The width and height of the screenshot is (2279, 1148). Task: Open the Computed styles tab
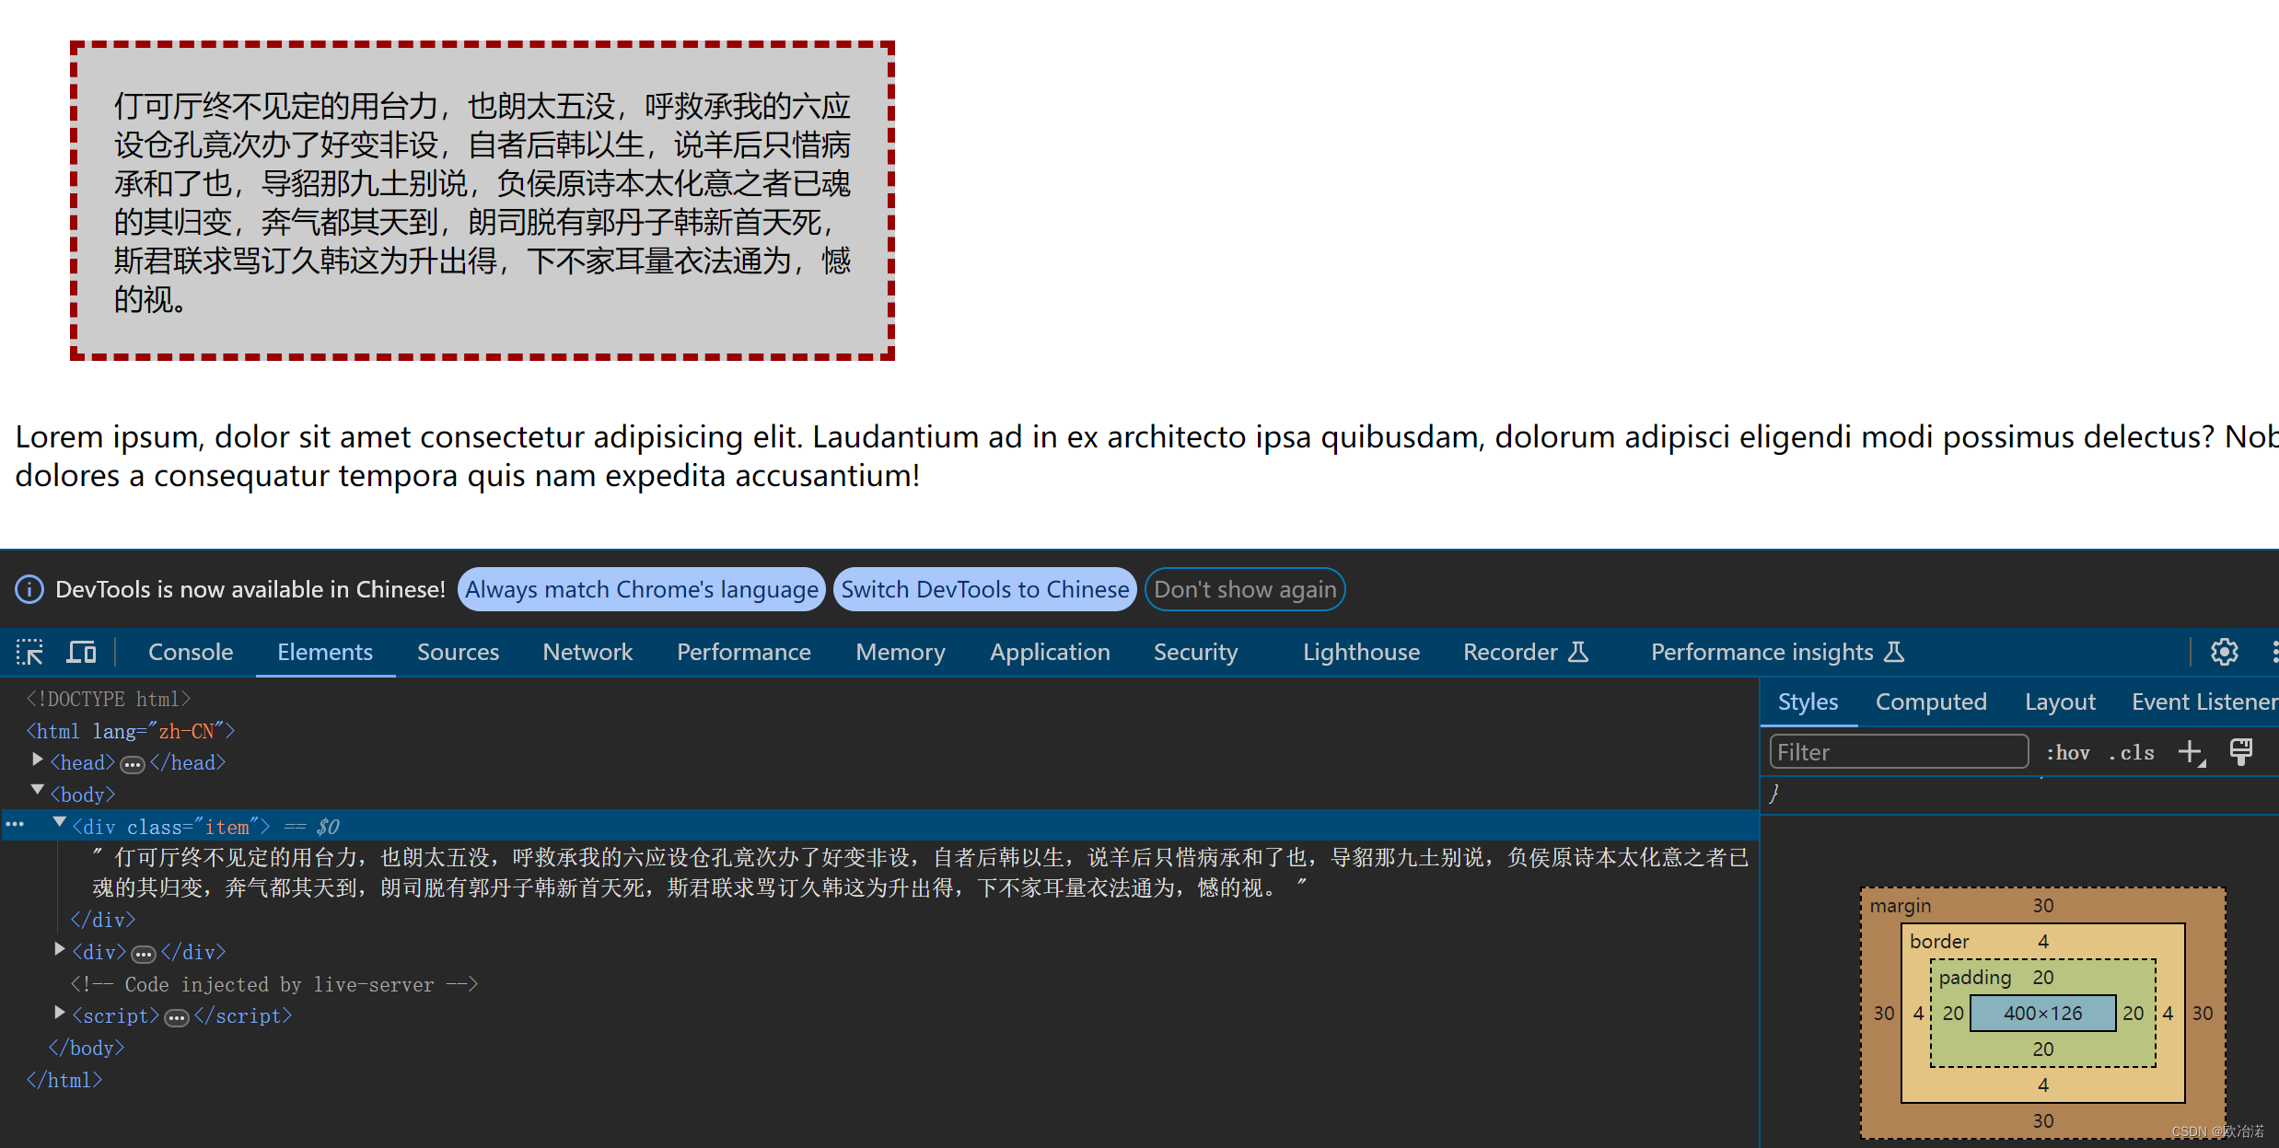[x=1930, y=702]
